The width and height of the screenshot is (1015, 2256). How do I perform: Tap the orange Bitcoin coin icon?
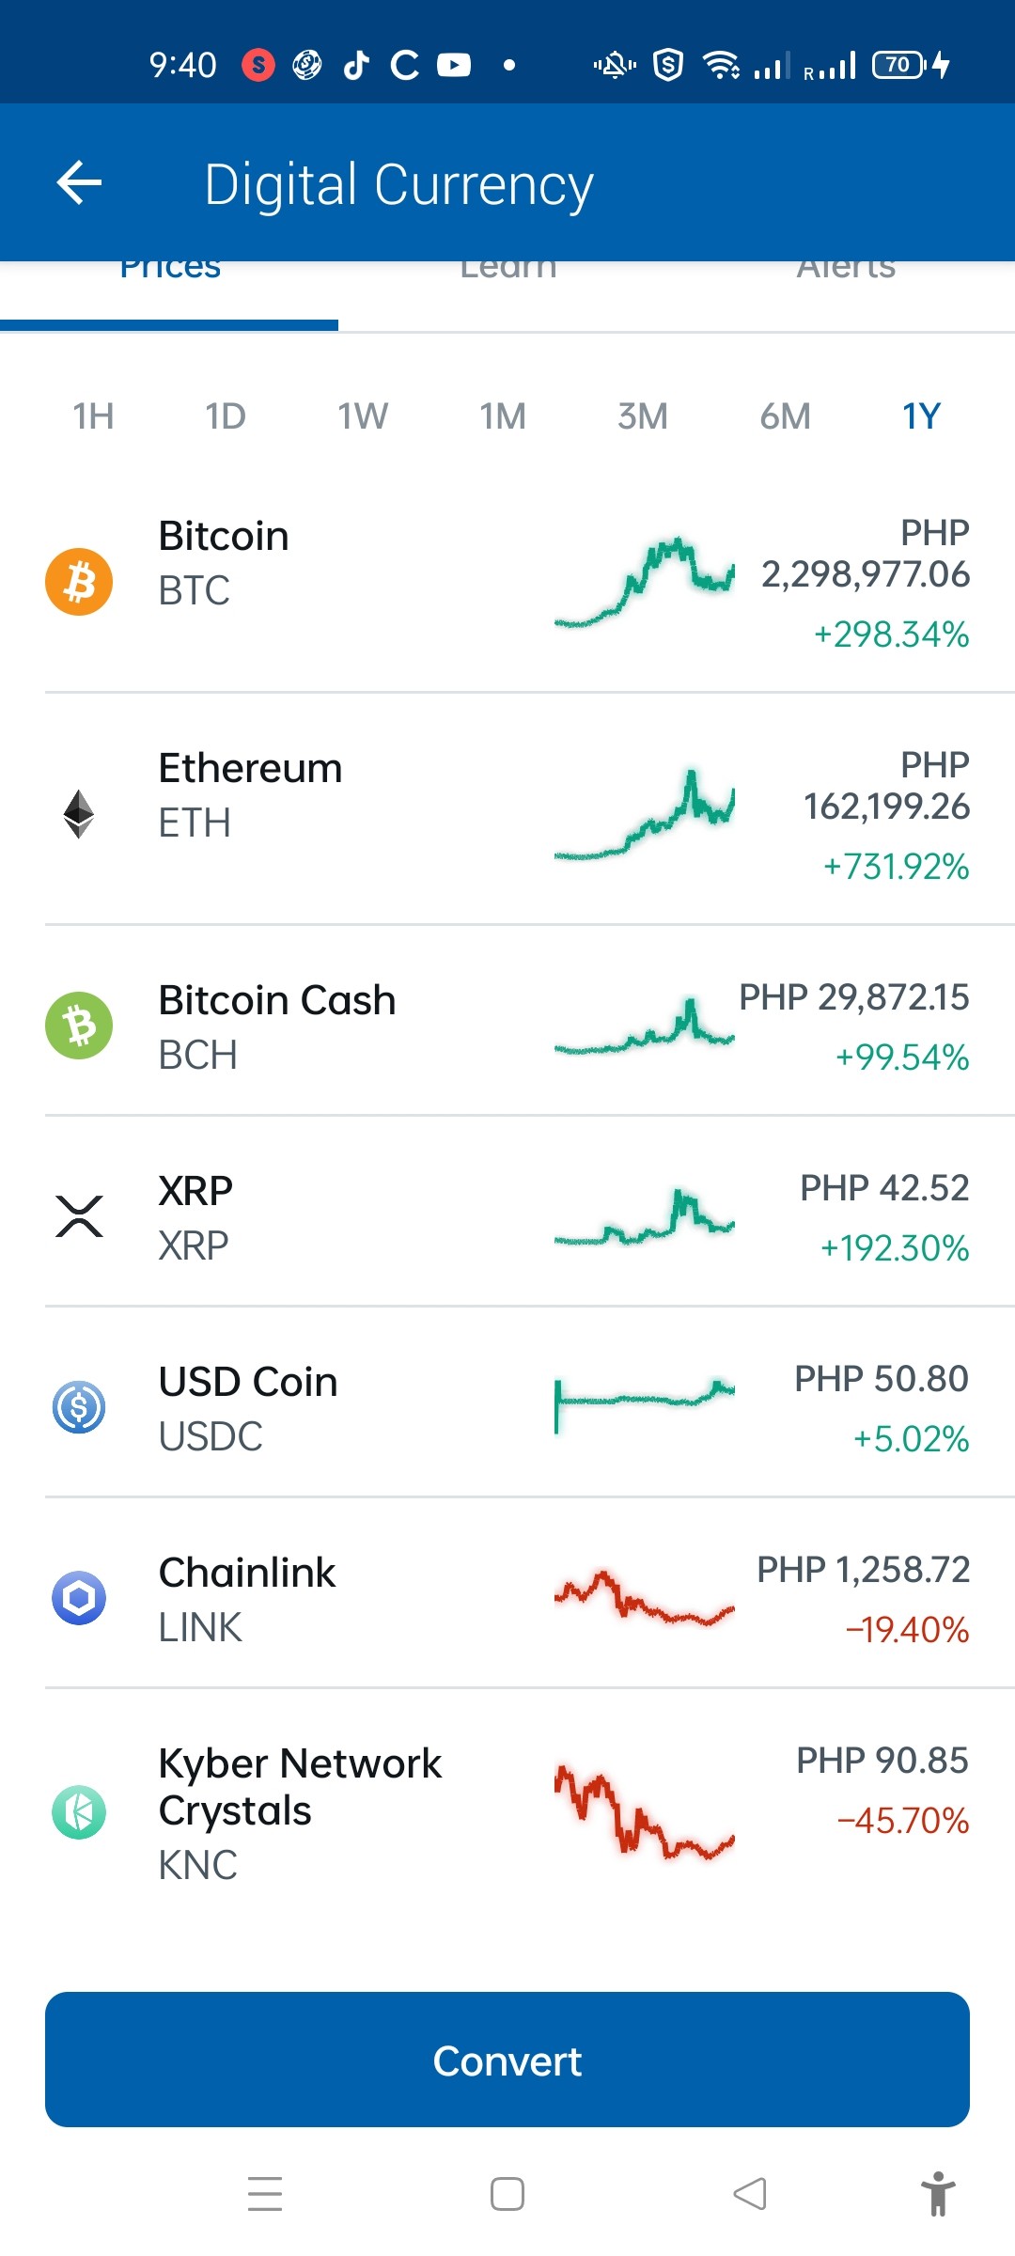tap(79, 582)
